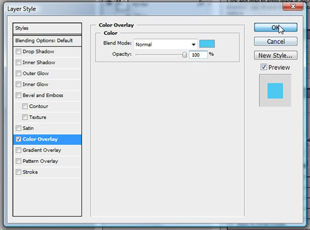Enable the Stroke checkbox
This screenshot has height=230, width=310.
click(x=19, y=172)
